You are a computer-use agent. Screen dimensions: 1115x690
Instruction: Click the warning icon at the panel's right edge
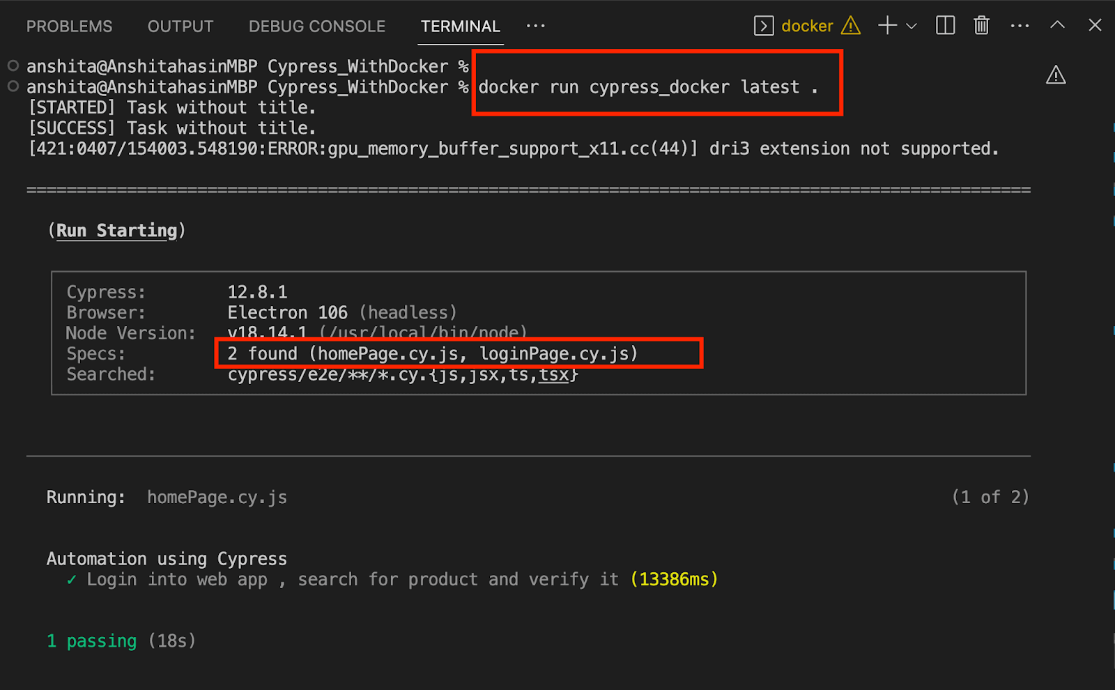(x=1056, y=75)
